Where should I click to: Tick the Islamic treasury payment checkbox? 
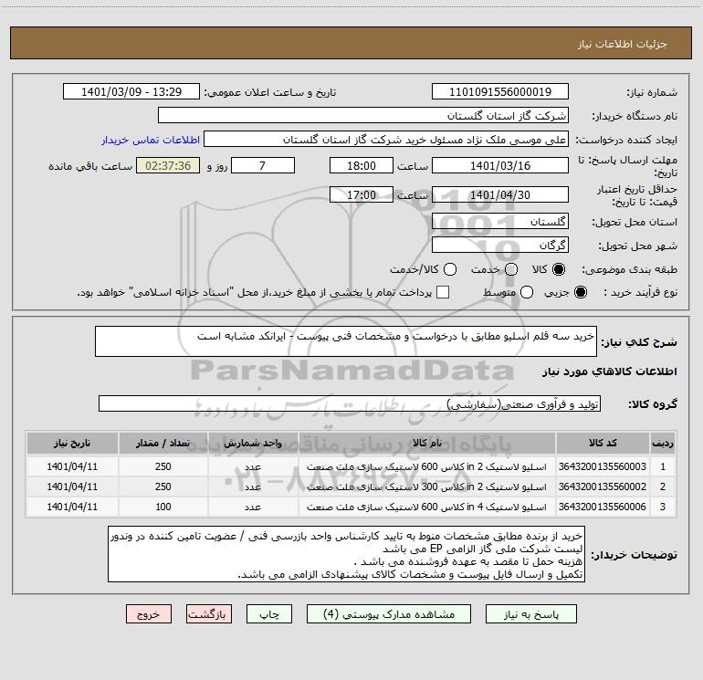point(443,292)
